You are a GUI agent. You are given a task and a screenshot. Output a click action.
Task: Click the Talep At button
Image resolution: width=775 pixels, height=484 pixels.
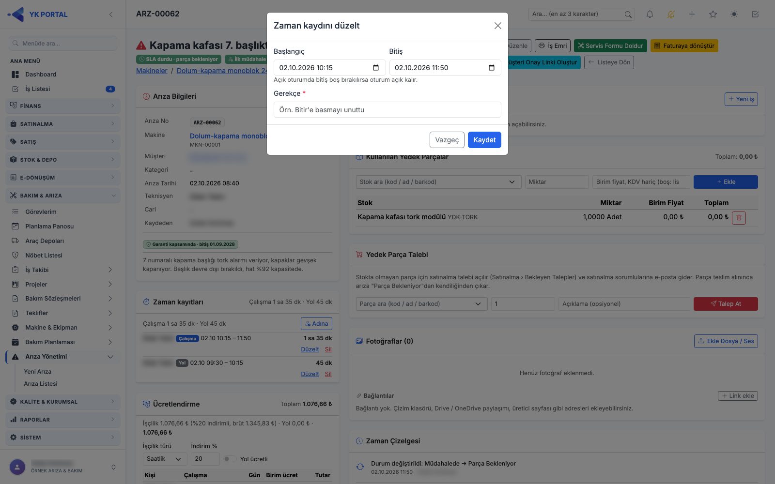[726, 304]
